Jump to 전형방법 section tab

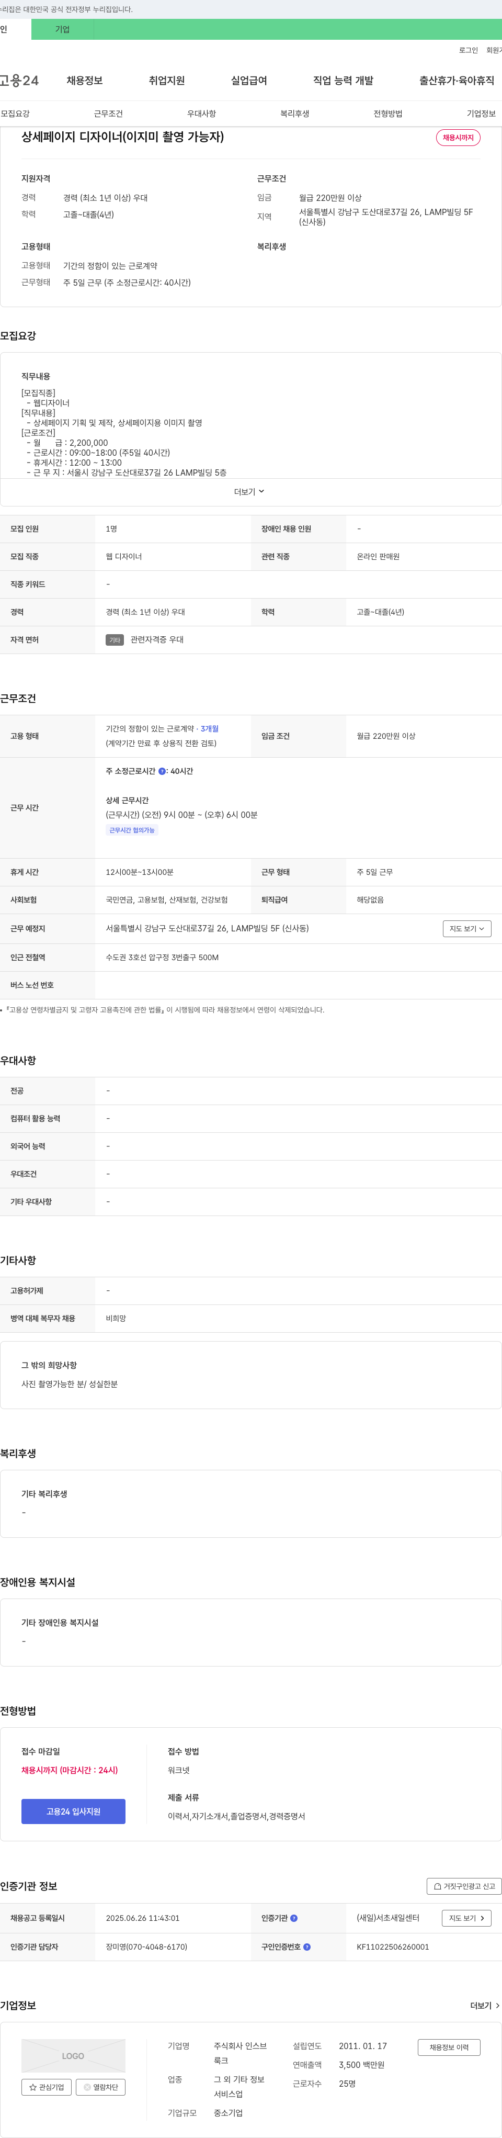(x=387, y=114)
